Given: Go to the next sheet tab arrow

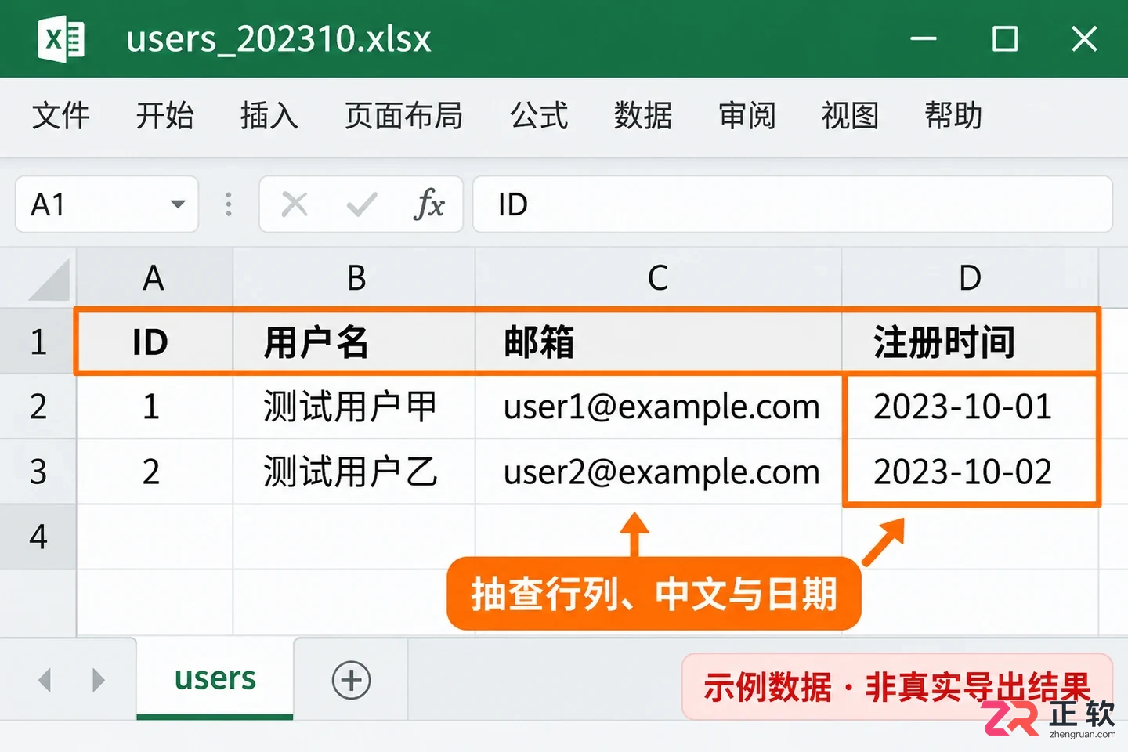Looking at the screenshot, I should click(98, 680).
